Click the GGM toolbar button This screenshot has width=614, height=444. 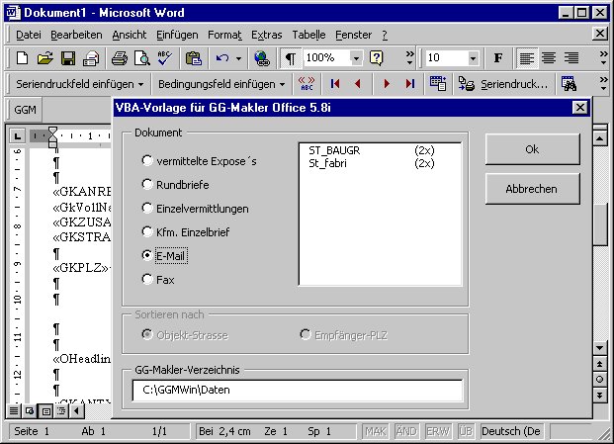coord(25,109)
